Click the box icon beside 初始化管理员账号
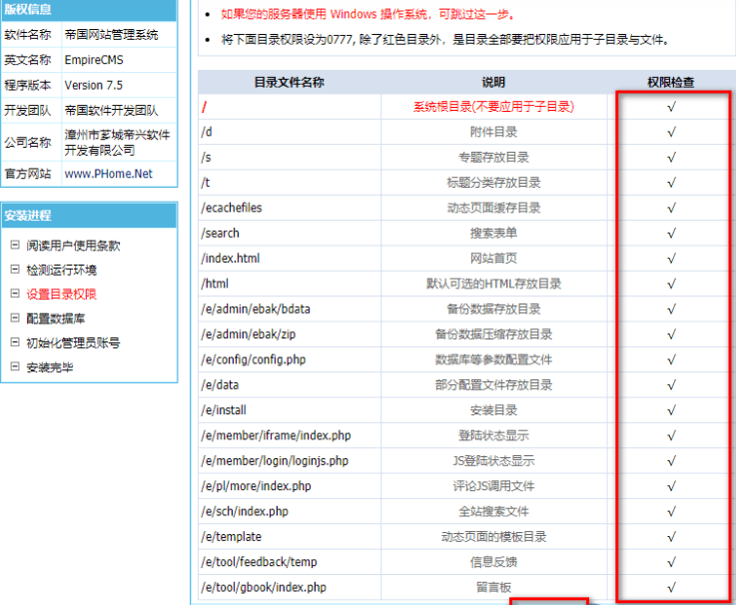Image resolution: width=739 pixels, height=608 pixels. 15,342
